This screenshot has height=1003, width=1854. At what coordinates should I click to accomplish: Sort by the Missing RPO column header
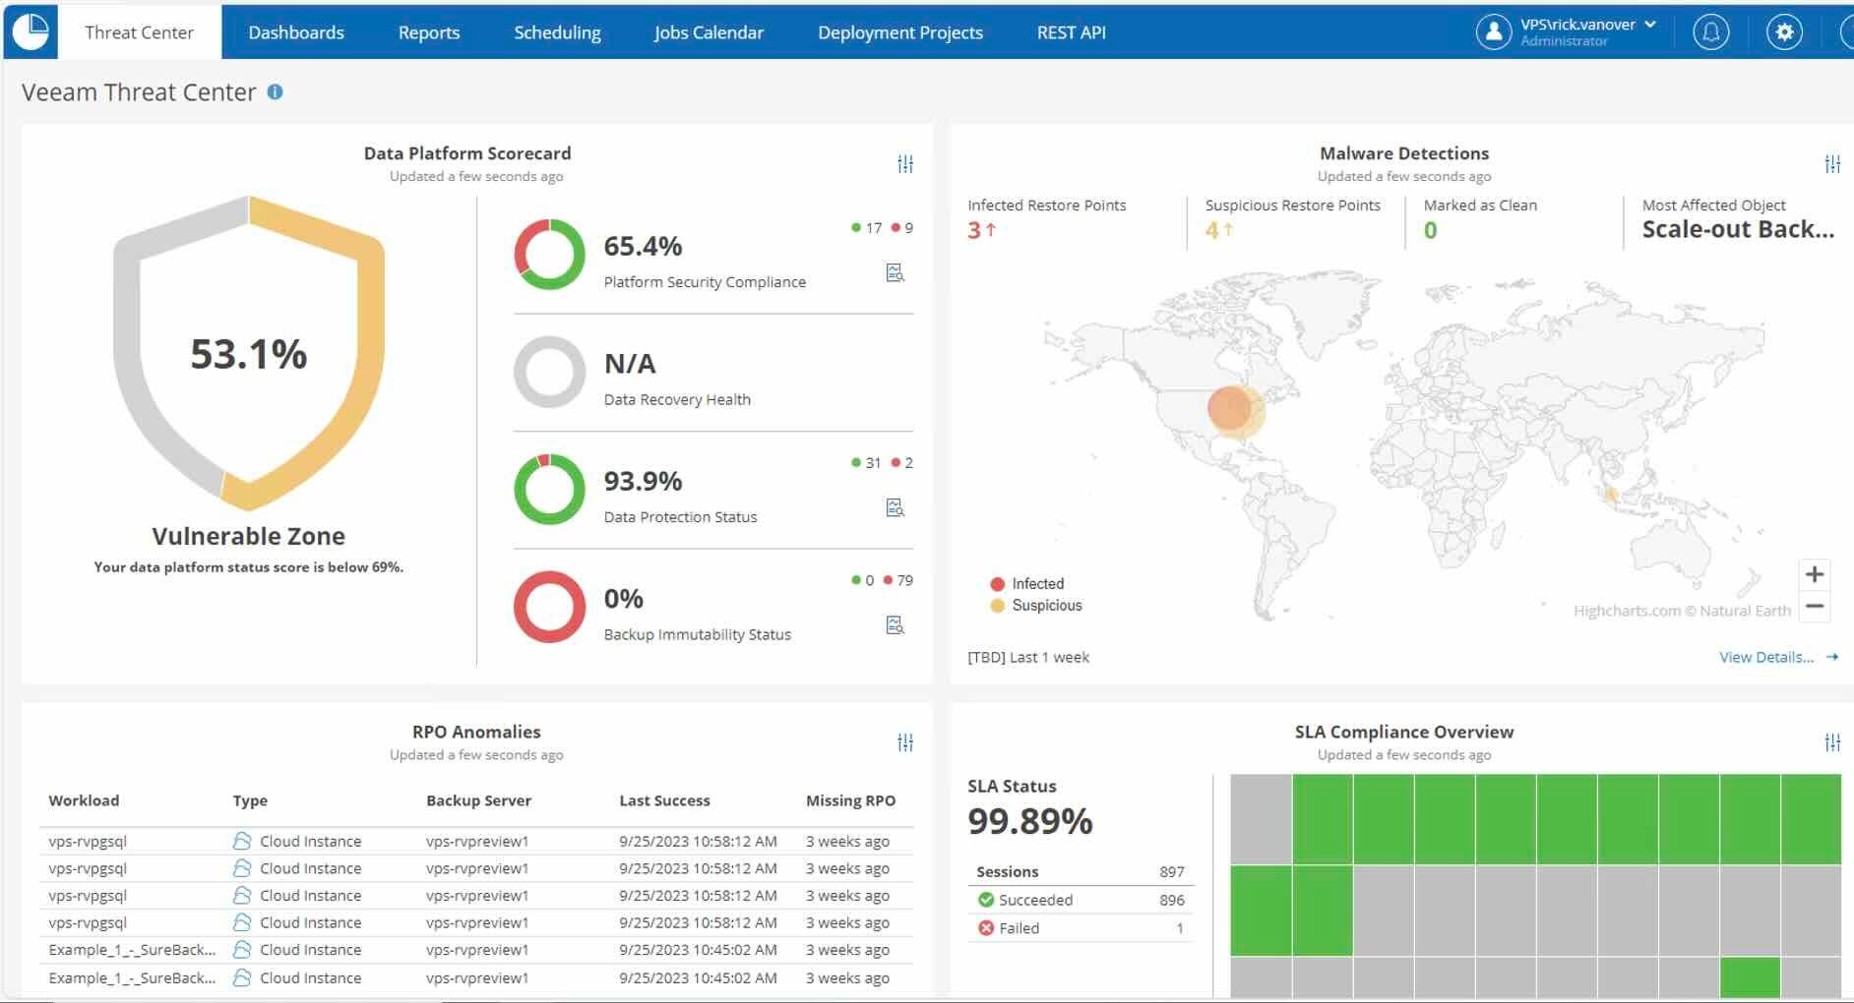pos(850,800)
